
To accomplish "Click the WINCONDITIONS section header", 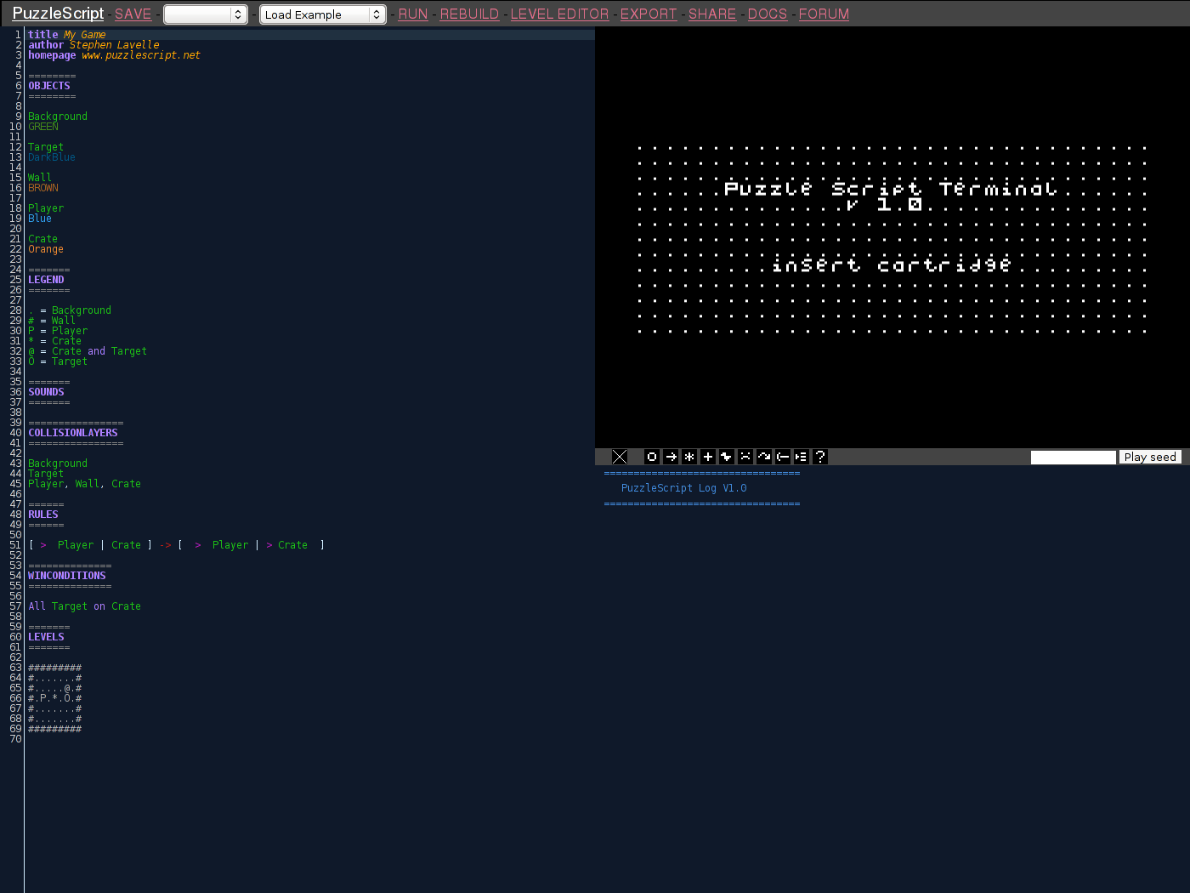I will tap(67, 576).
